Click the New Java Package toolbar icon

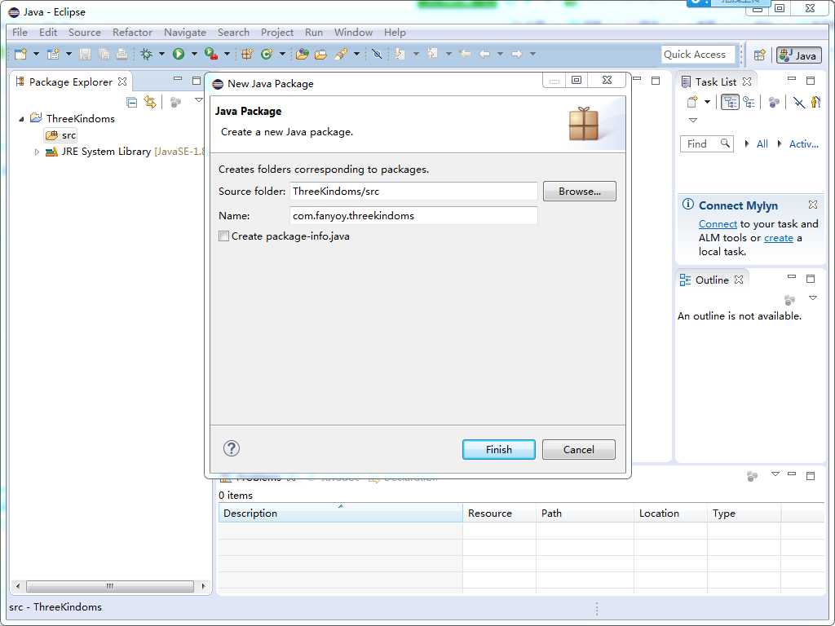[x=246, y=54]
